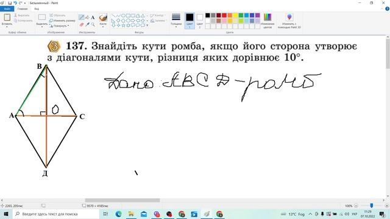The height and width of the screenshot is (219, 390).
Task: Select the Magnifier tool
Action: point(93,24)
